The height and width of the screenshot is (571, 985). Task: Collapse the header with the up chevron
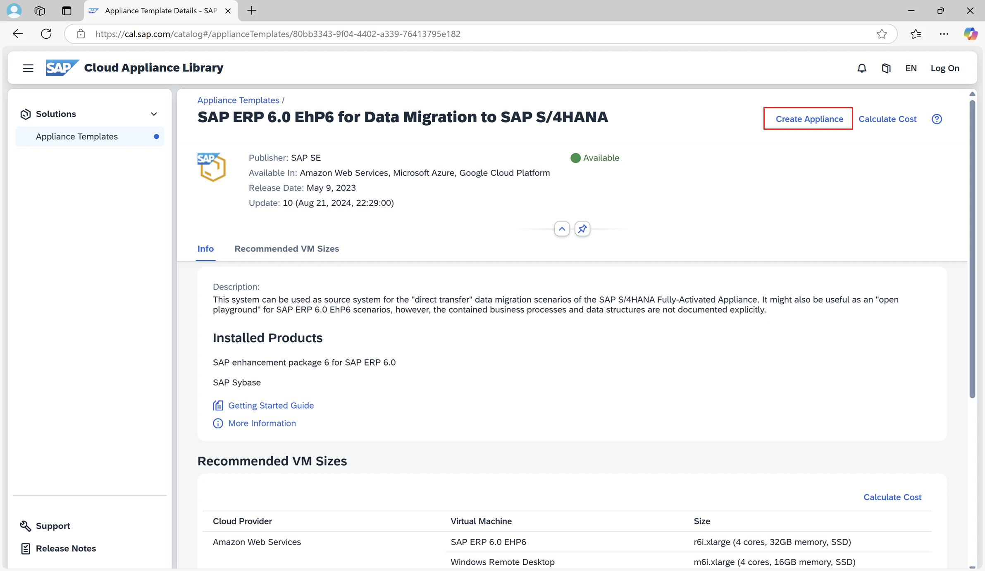(562, 229)
